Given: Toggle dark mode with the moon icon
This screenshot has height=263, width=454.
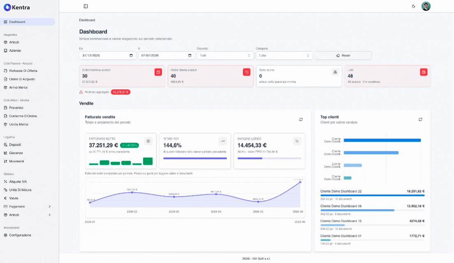Looking at the screenshot, I should [x=413, y=6].
